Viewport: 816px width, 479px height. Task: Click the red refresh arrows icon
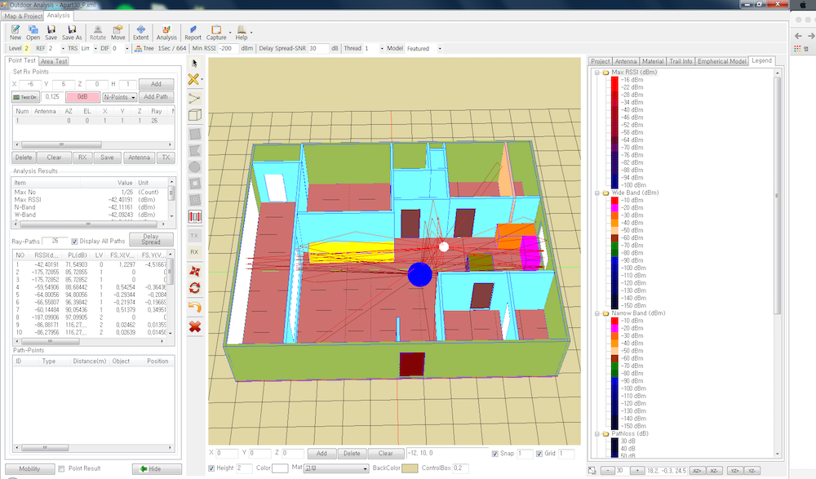[x=195, y=288]
